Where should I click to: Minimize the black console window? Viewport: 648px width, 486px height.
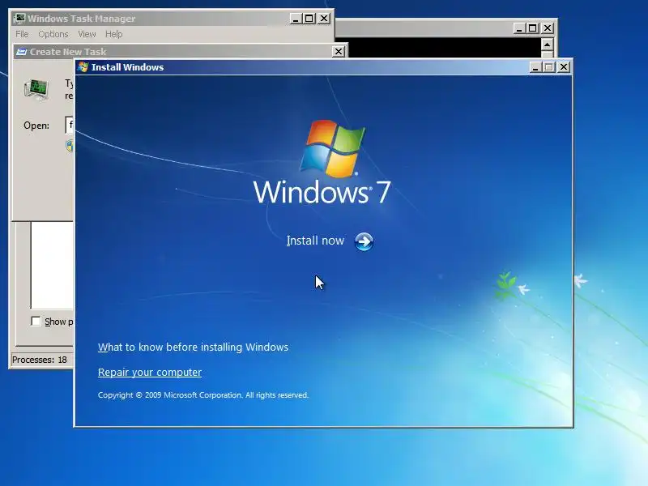[519, 28]
